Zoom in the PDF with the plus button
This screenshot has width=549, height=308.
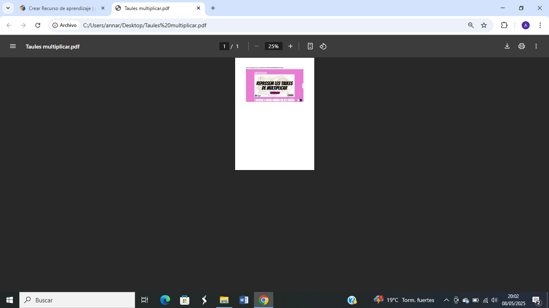click(x=291, y=46)
